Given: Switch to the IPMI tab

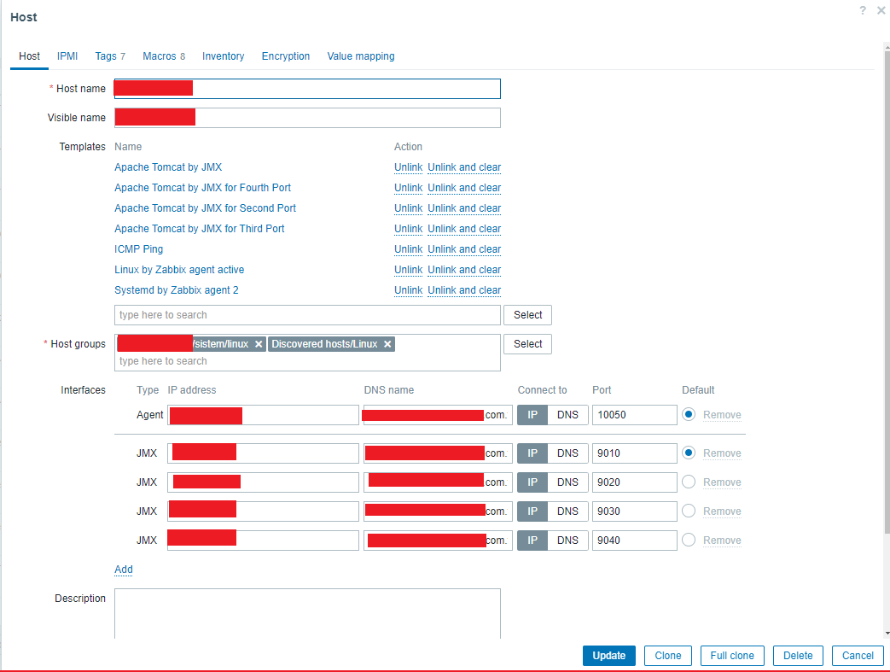Looking at the screenshot, I should (67, 56).
